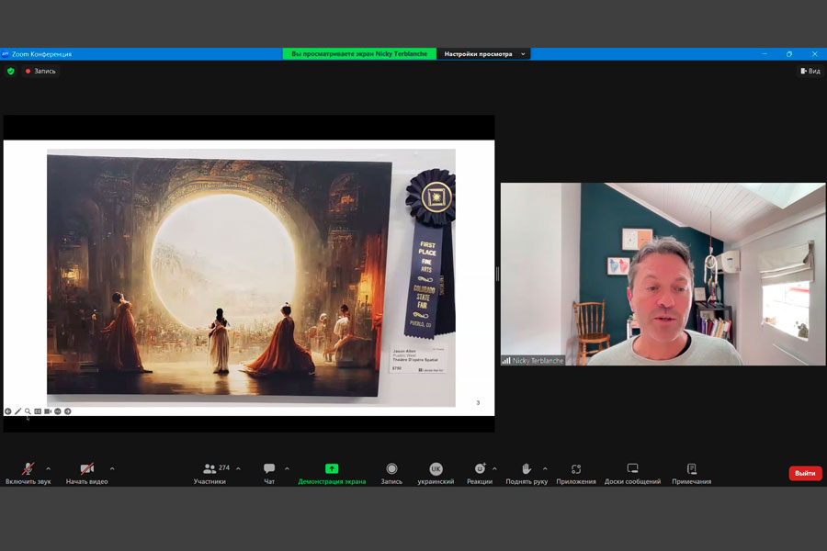Click the Запись record icon in toolbar
This screenshot has height=551, width=827.
pyautogui.click(x=391, y=468)
